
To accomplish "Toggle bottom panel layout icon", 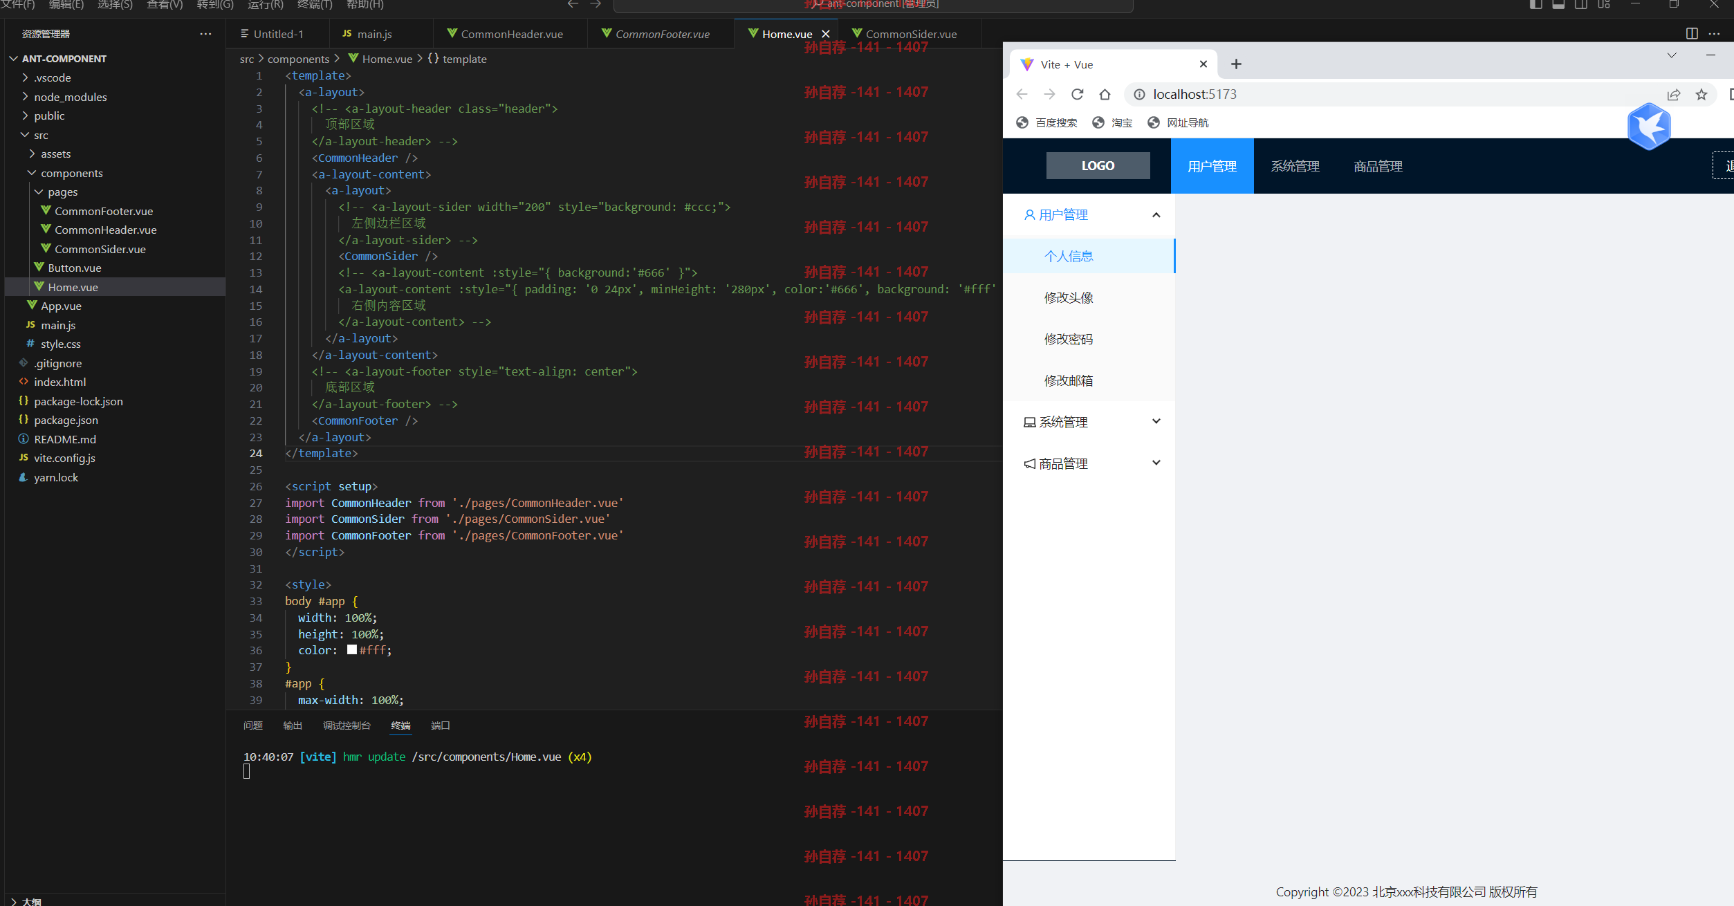I will click(1558, 4).
